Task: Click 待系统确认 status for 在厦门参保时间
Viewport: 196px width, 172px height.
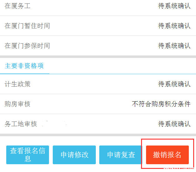Action: tap(174, 46)
